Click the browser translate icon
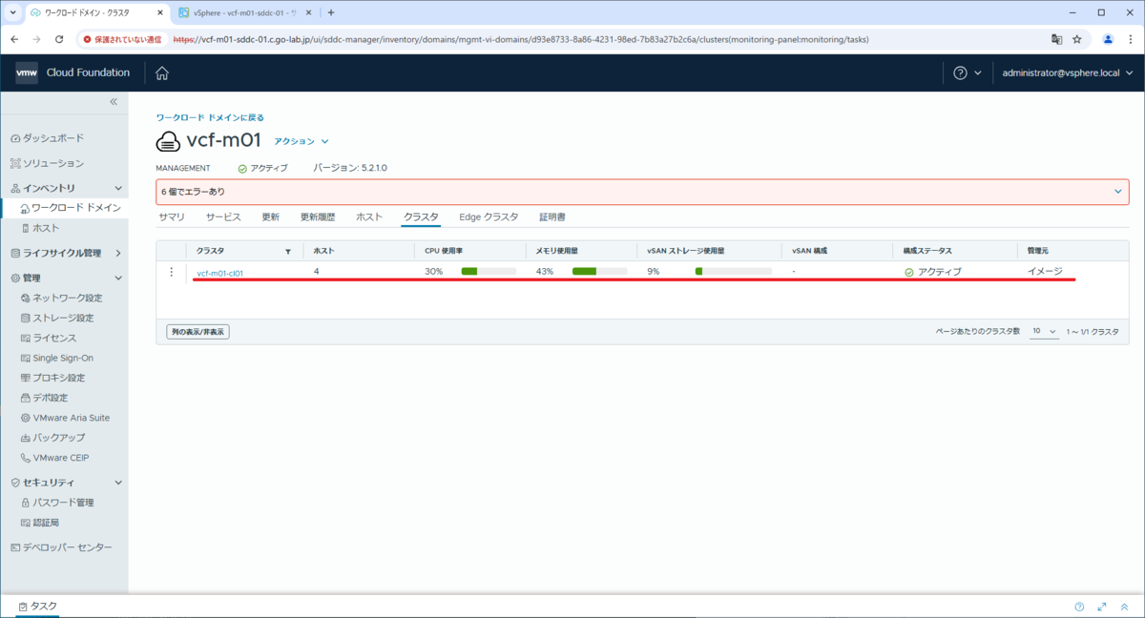Image resolution: width=1145 pixels, height=618 pixels. (1056, 39)
